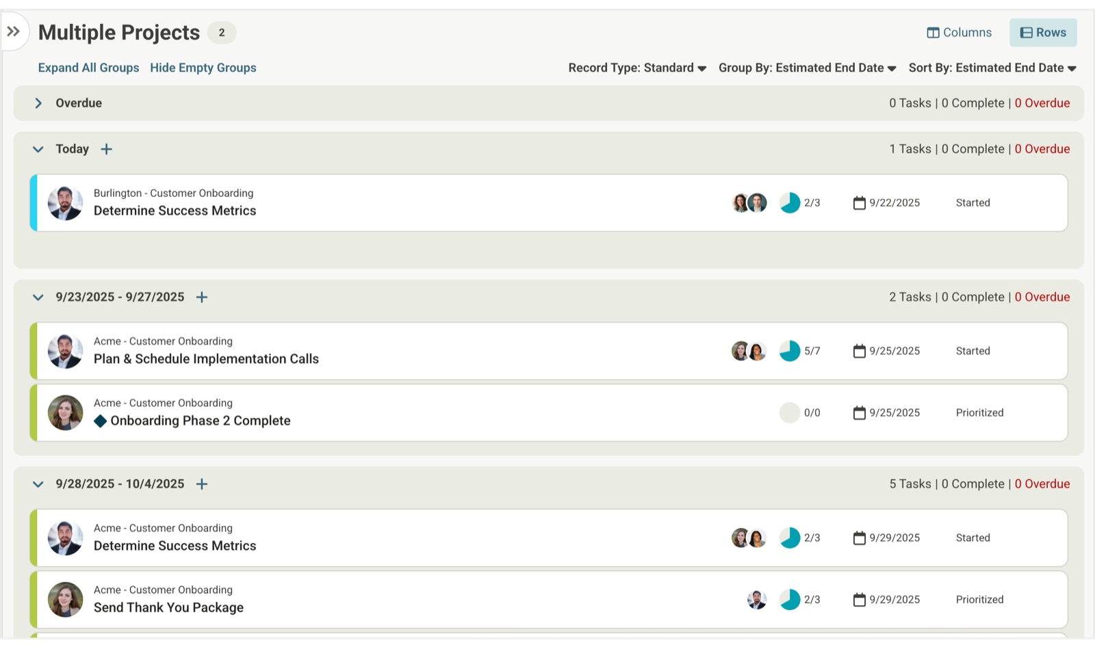Screen dimensions: 1095x649
Task: Click milestone diamond icon on Onboarding Phase 2
Action: coord(101,421)
